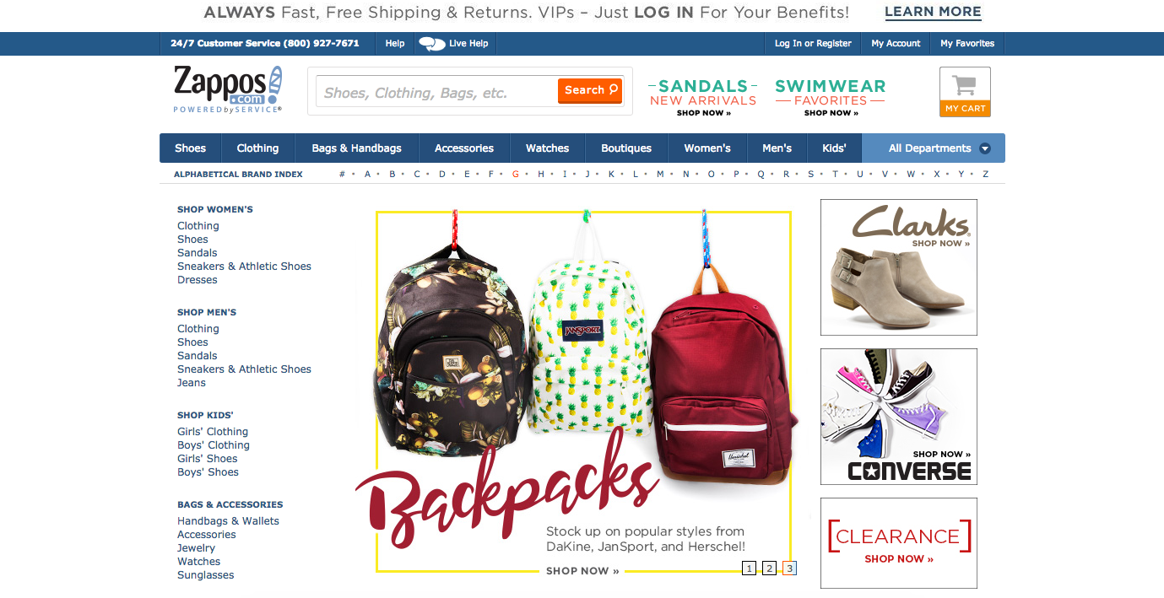Expand the All Departments dropdown
This screenshot has width=1164, height=598.
coord(934,148)
